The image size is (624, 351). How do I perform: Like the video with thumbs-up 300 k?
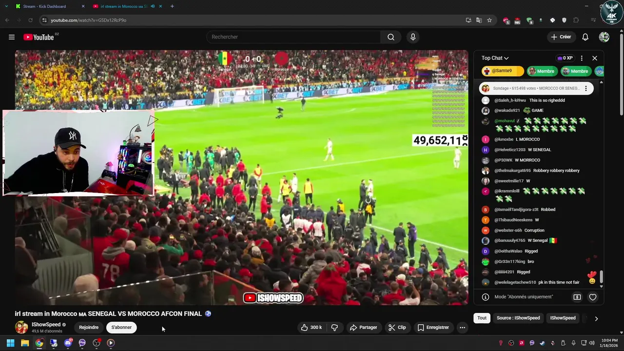point(312,328)
